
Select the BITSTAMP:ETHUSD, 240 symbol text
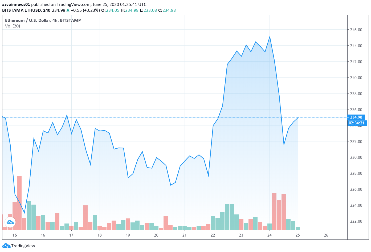[x=26, y=10]
